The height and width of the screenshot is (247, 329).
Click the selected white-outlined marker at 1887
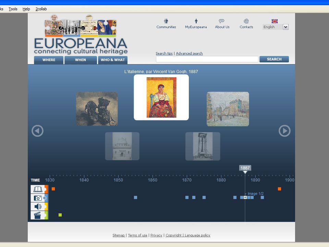245,198
